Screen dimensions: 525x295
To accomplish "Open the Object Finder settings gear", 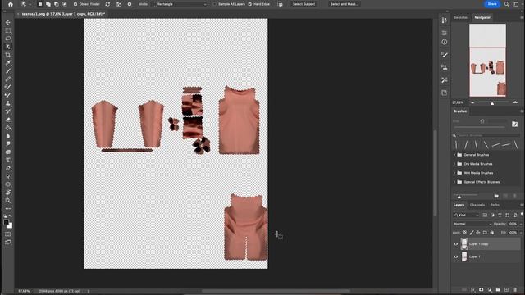I will click(130, 4).
